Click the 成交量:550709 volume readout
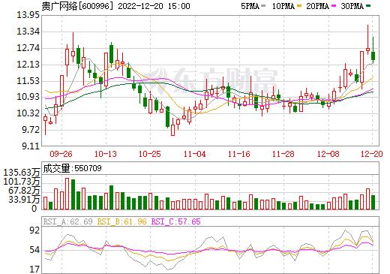 (x=72, y=168)
